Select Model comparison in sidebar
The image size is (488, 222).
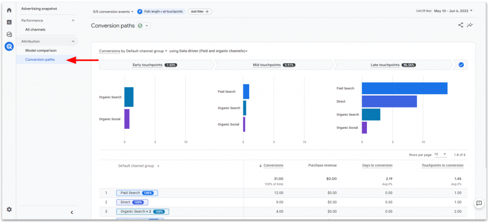pyautogui.click(x=41, y=50)
